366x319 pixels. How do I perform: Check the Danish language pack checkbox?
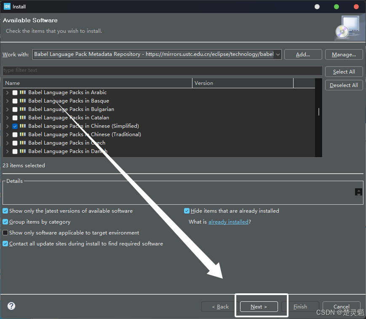click(15, 151)
